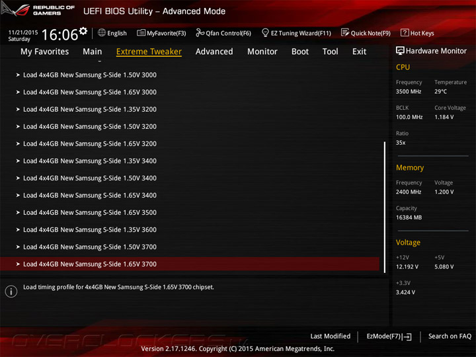Click the Version 2.17.1246 copyright text

pos(238,348)
